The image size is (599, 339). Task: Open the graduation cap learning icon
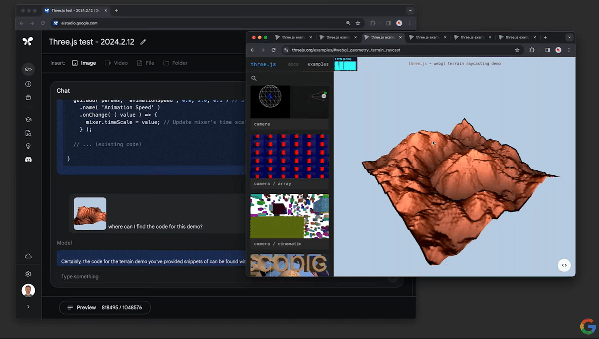pyautogui.click(x=28, y=120)
